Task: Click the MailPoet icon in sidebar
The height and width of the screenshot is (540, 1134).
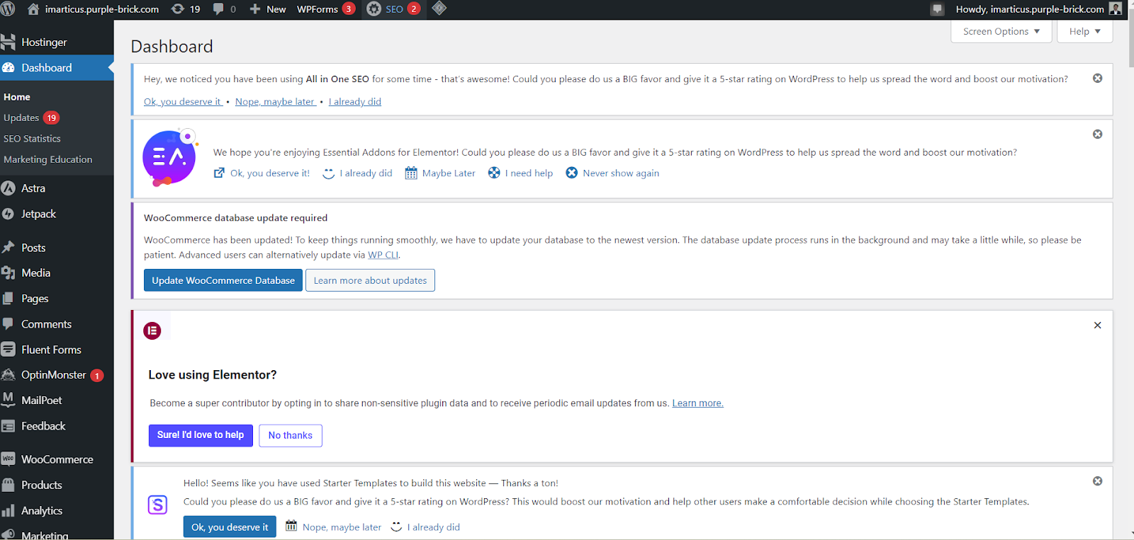Action: click(x=9, y=400)
